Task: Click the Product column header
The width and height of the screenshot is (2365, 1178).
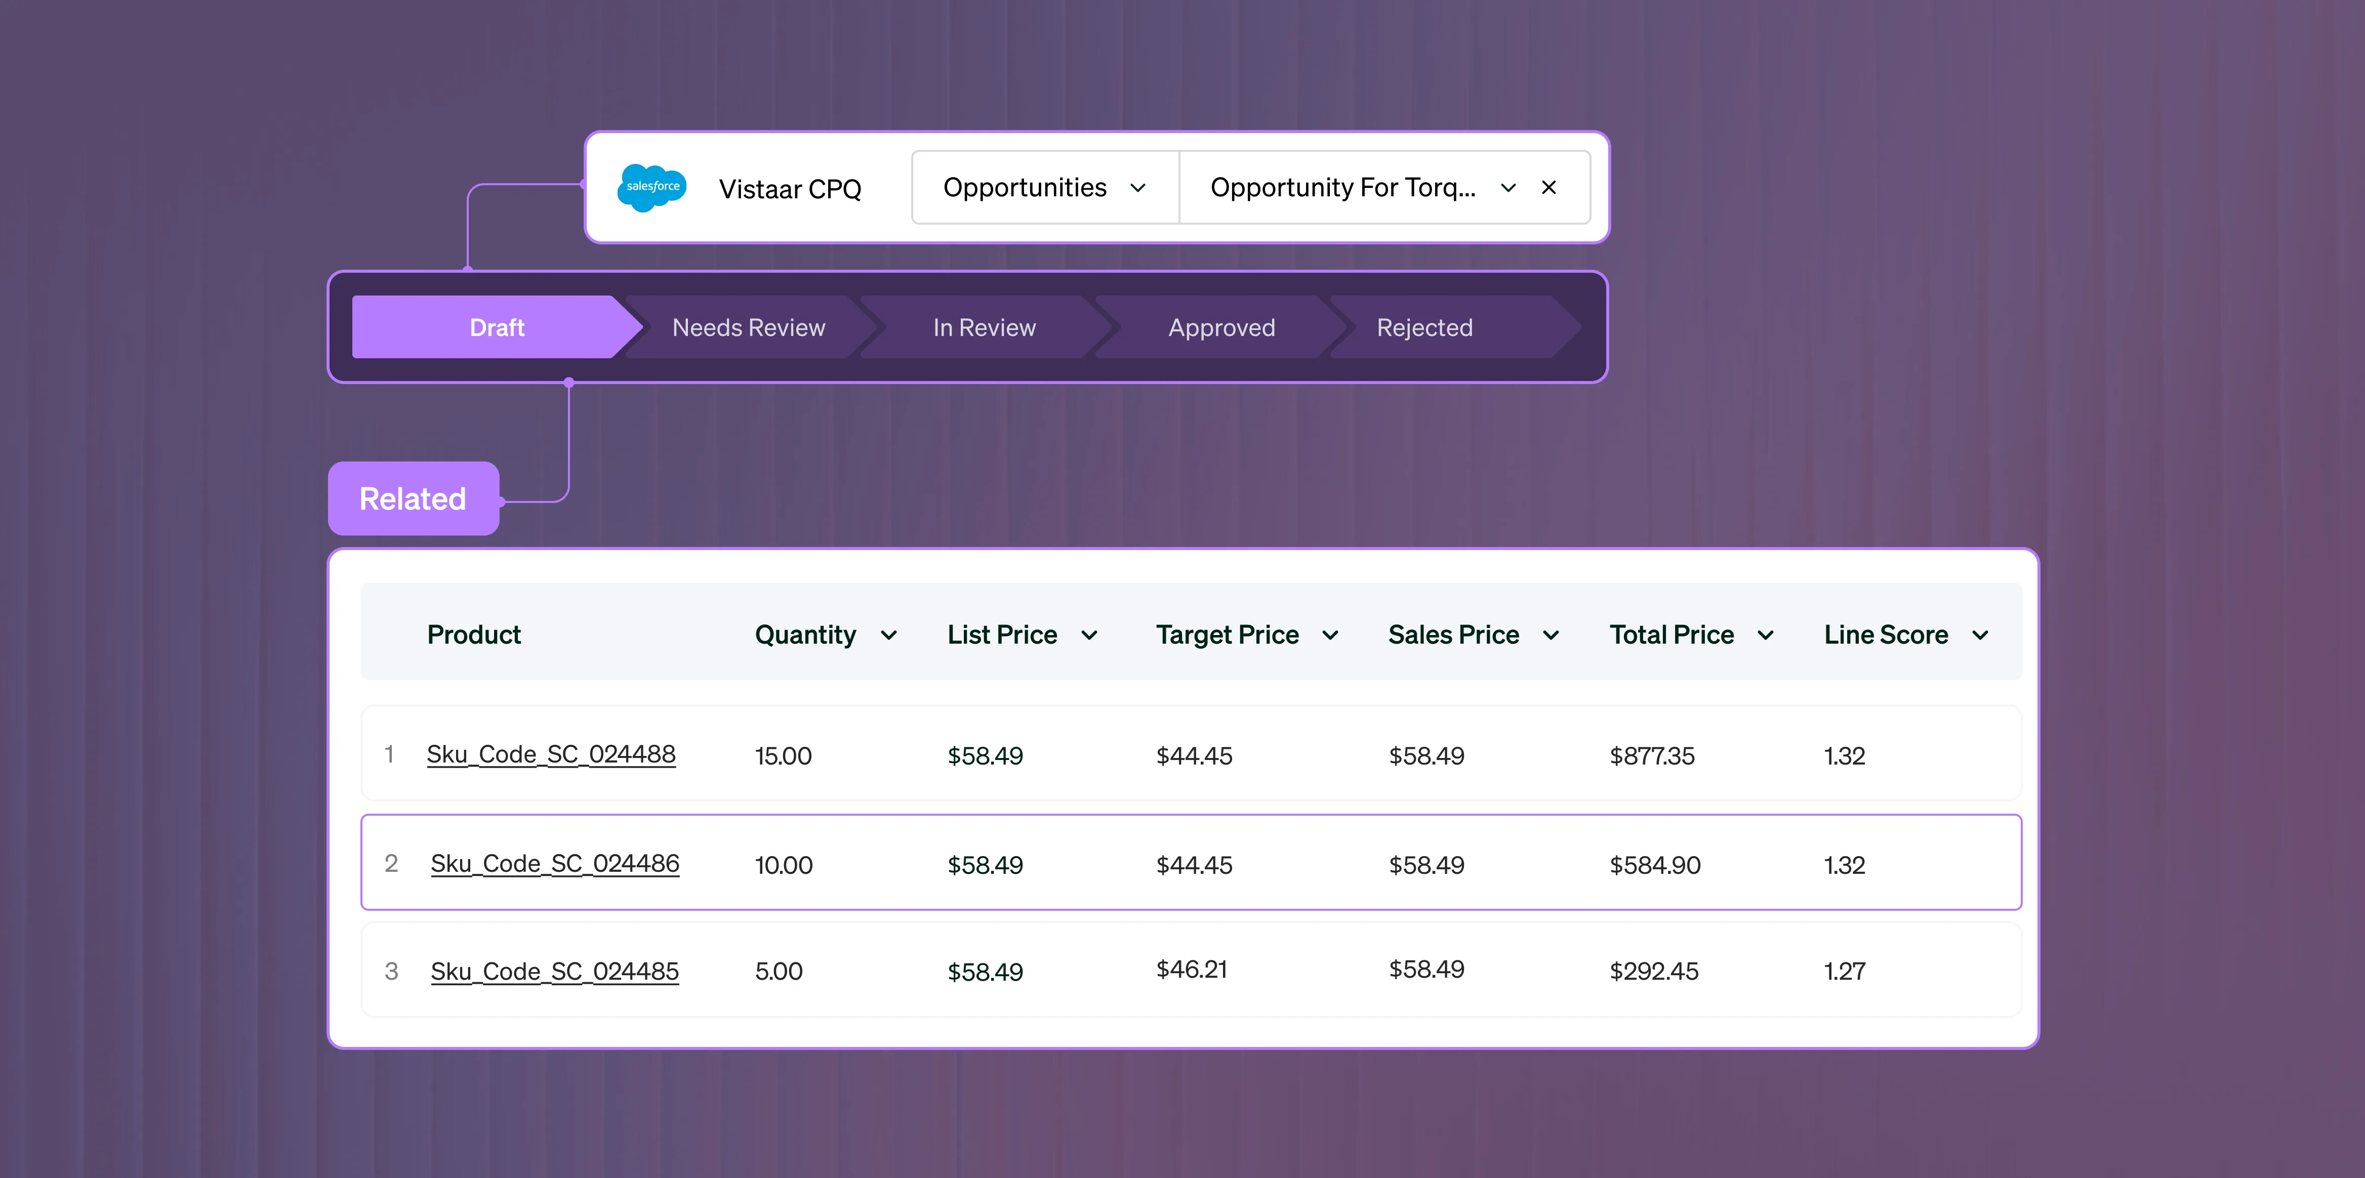Action: 474,635
